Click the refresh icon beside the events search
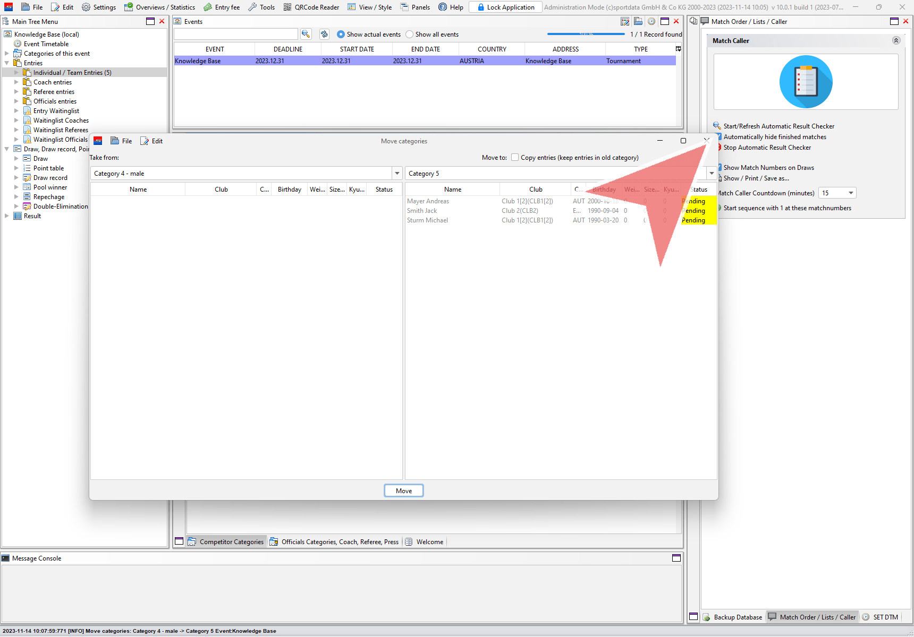Screen dimensions: 914x637 [324, 34]
